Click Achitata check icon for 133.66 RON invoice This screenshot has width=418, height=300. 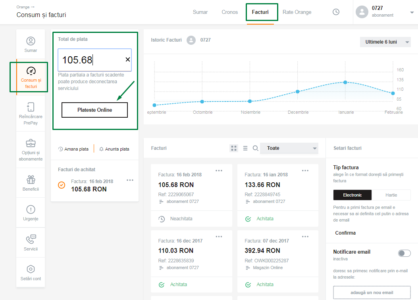[248, 219]
